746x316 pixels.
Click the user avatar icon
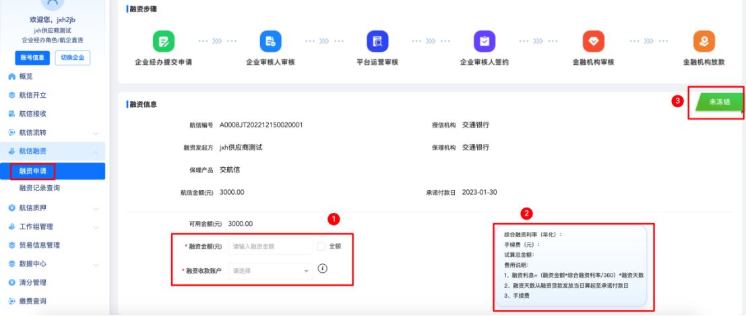[x=53, y=5]
